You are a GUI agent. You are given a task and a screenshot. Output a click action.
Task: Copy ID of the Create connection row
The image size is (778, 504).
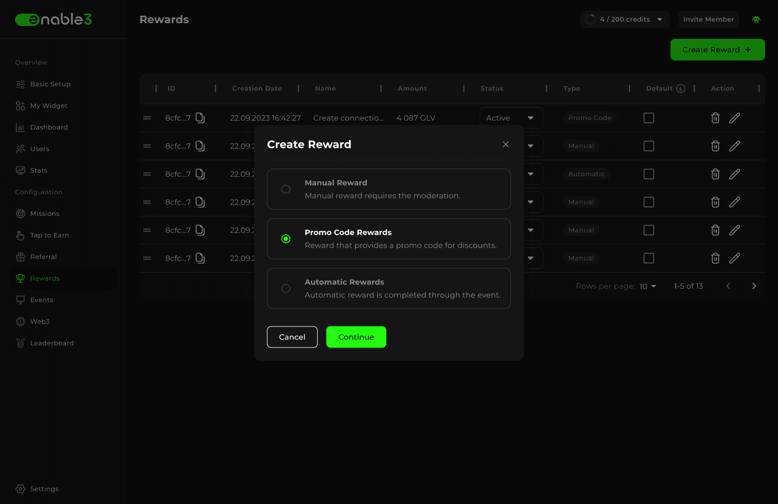point(200,118)
